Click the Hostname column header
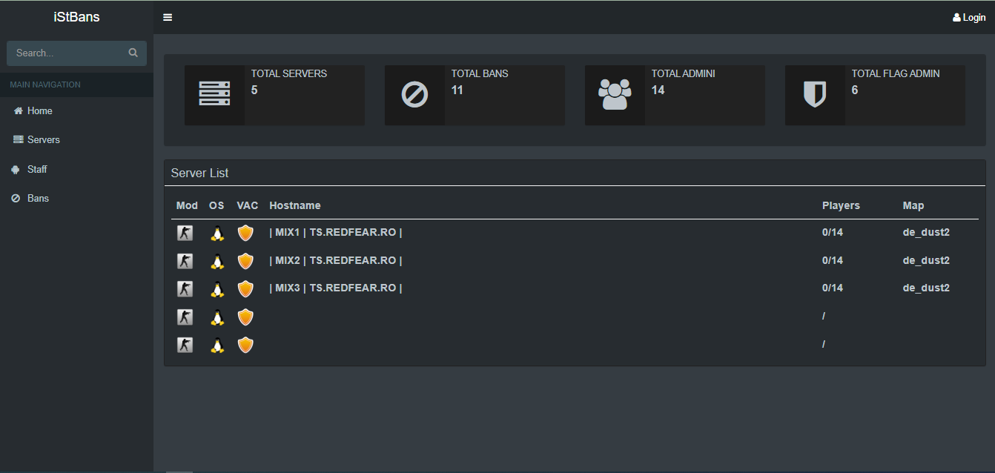The width and height of the screenshot is (995, 473). tap(295, 205)
